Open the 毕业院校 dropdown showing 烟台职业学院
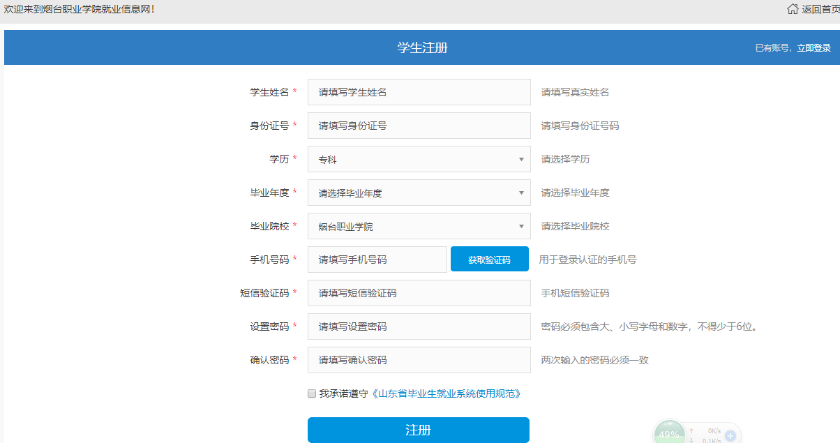The height and width of the screenshot is (443, 840). pos(419,226)
